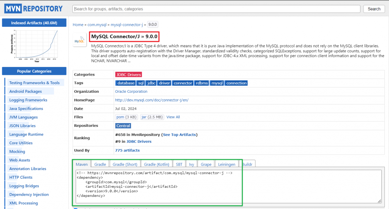Click the sql tag
The image size is (389, 209).
coord(141,83)
